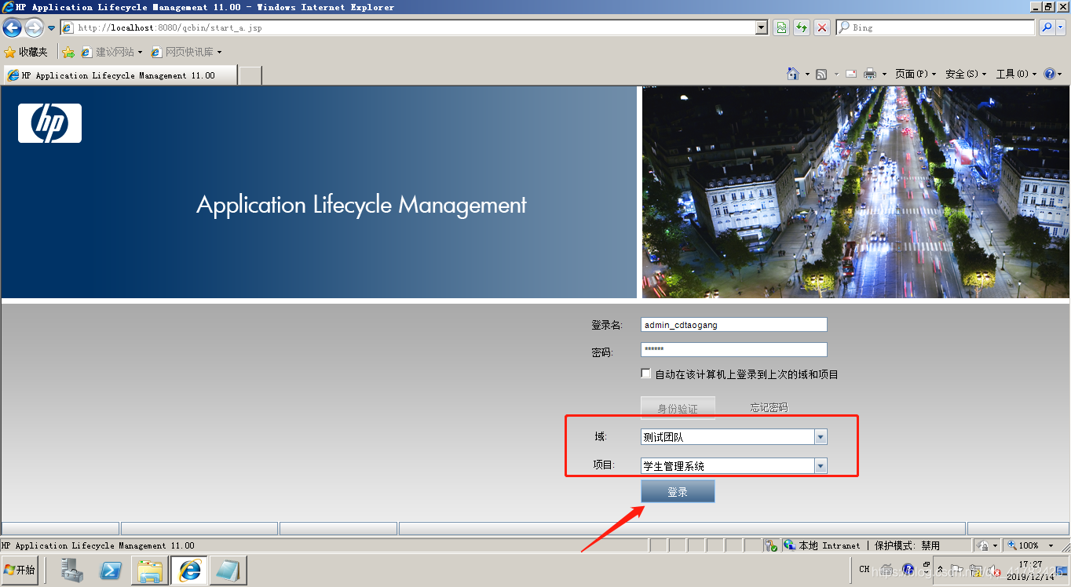1071x587 pixels.
Task: Click the add to favorites bar icon
Action: click(68, 52)
